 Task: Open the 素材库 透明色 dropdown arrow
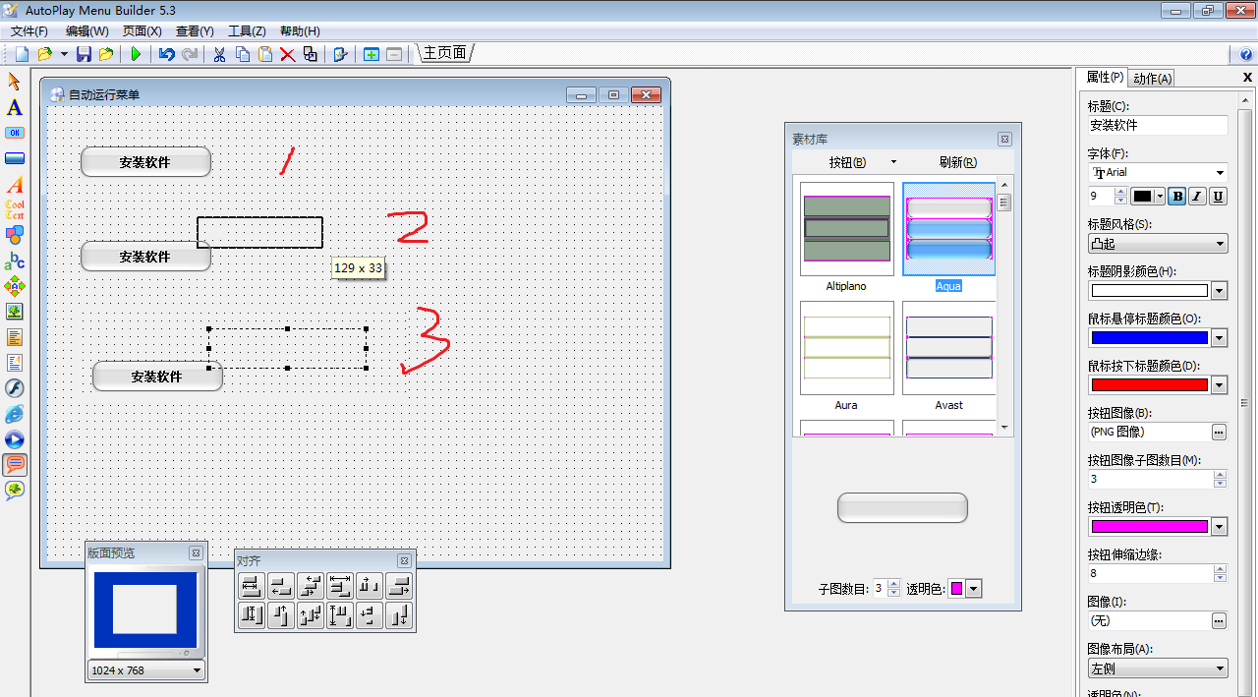pyautogui.click(x=974, y=589)
